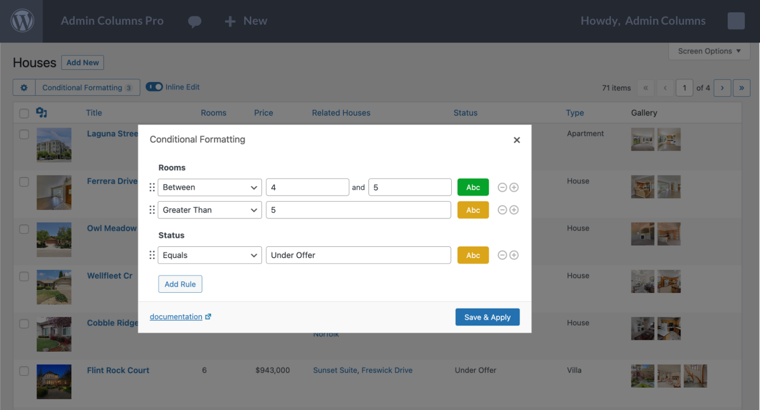This screenshot has width=760, height=410.
Task: Click the settings gear icon
Action: point(24,88)
